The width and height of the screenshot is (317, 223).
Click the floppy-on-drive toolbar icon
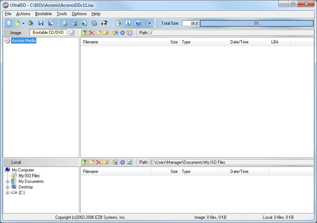point(75,23)
